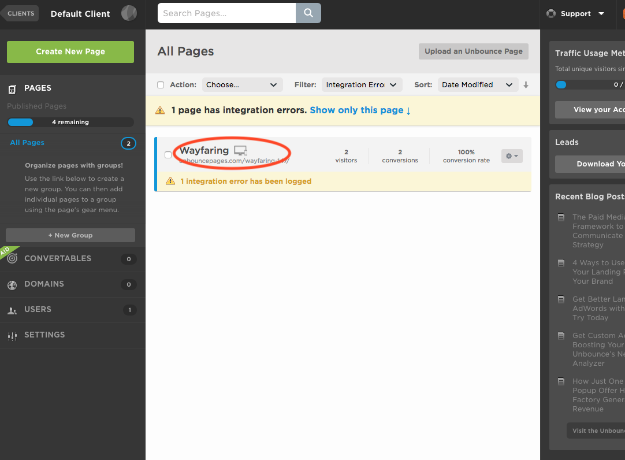Open How Just One Popup Offer post
This screenshot has height=460, width=625.
coord(598,395)
